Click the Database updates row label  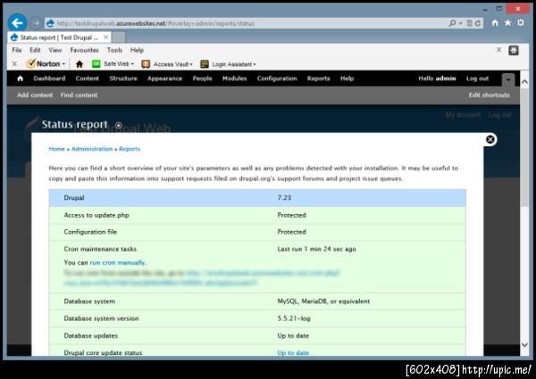(90, 335)
